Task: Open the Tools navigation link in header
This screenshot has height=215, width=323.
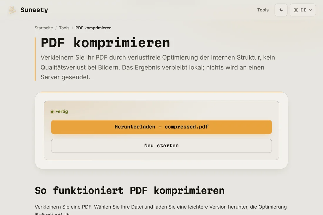Action: 263,10
